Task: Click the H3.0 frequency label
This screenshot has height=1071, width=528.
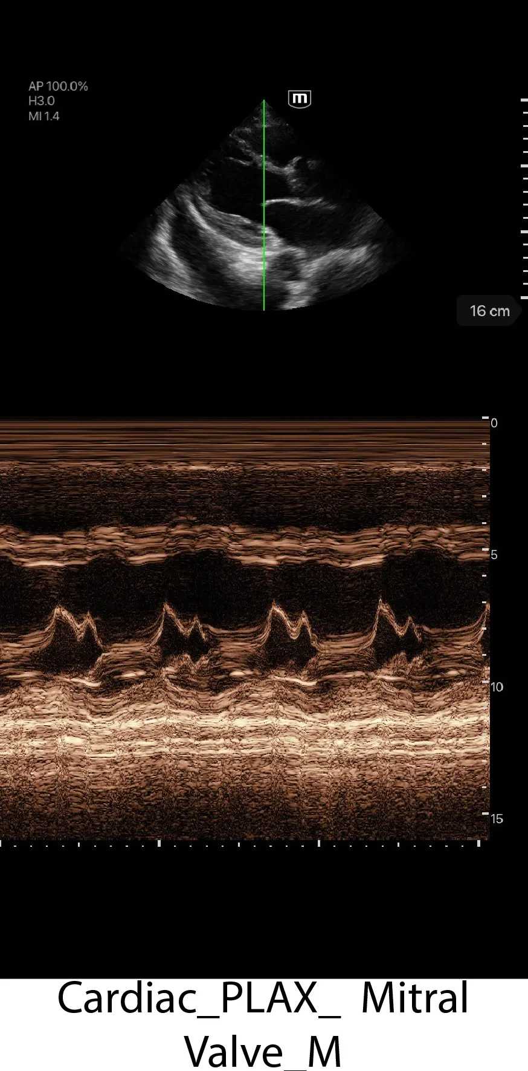Action: (x=41, y=101)
